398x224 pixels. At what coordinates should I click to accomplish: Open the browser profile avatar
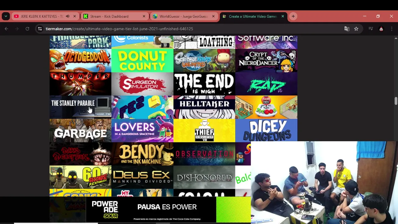point(381,29)
